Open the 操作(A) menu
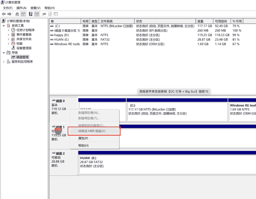 pos(21,8)
